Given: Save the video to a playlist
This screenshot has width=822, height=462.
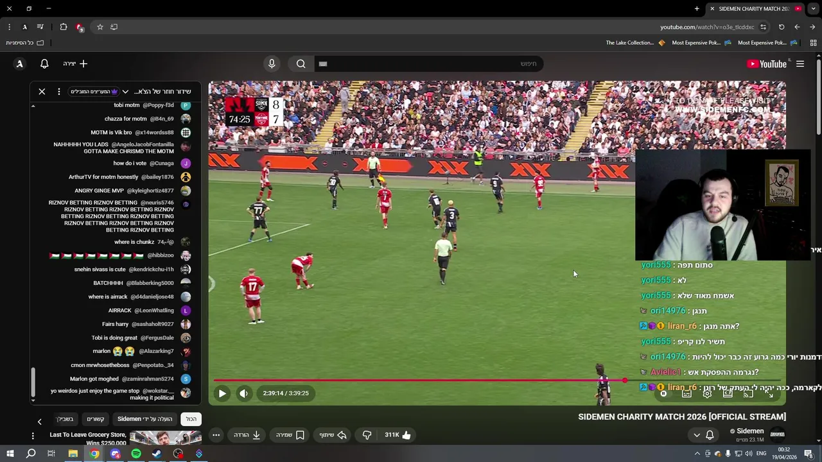Looking at the screenshot, I should (290, 435).
